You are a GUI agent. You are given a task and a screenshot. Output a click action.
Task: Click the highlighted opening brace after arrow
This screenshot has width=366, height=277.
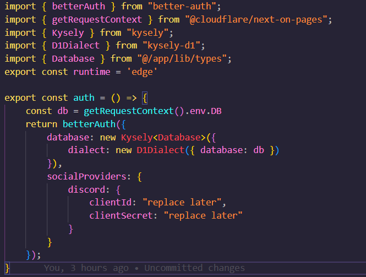click(145, 98)
